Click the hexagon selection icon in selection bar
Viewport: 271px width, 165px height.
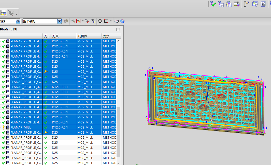point(100,21)
